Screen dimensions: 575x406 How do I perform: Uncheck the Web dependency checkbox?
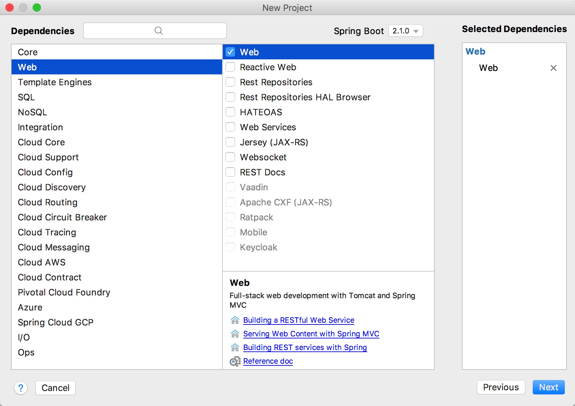point(231,52)
